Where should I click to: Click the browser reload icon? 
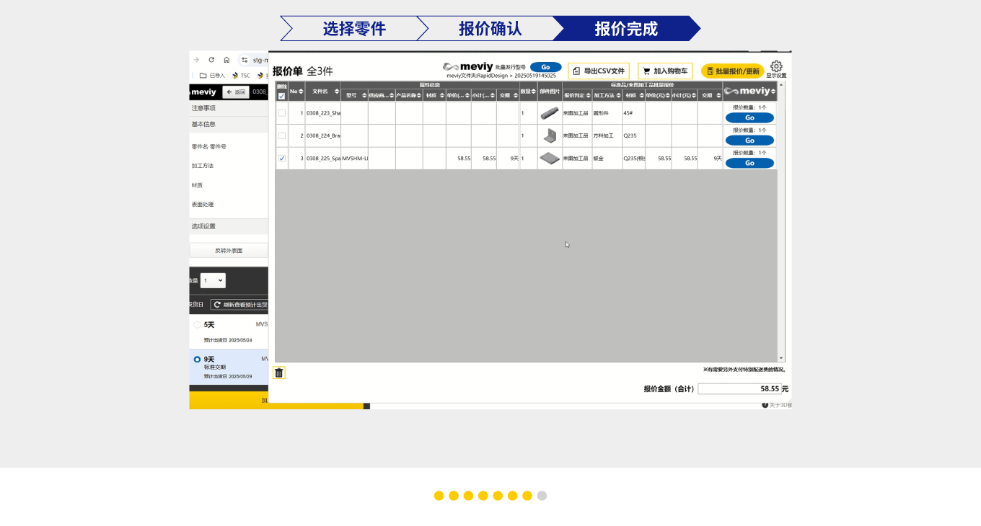pos(211,60)
